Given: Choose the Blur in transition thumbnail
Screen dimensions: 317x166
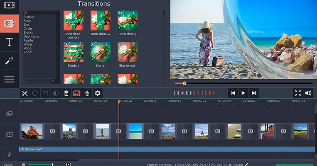Looking at the screenshot, I should [101, 52].
